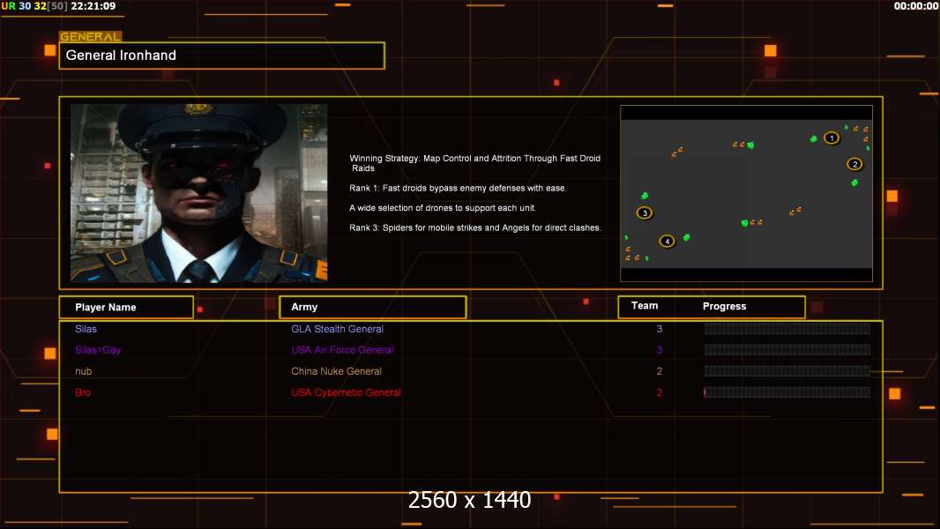
Task: Click the 00:00:00 timer at top right
Action: tap(916, 6)
